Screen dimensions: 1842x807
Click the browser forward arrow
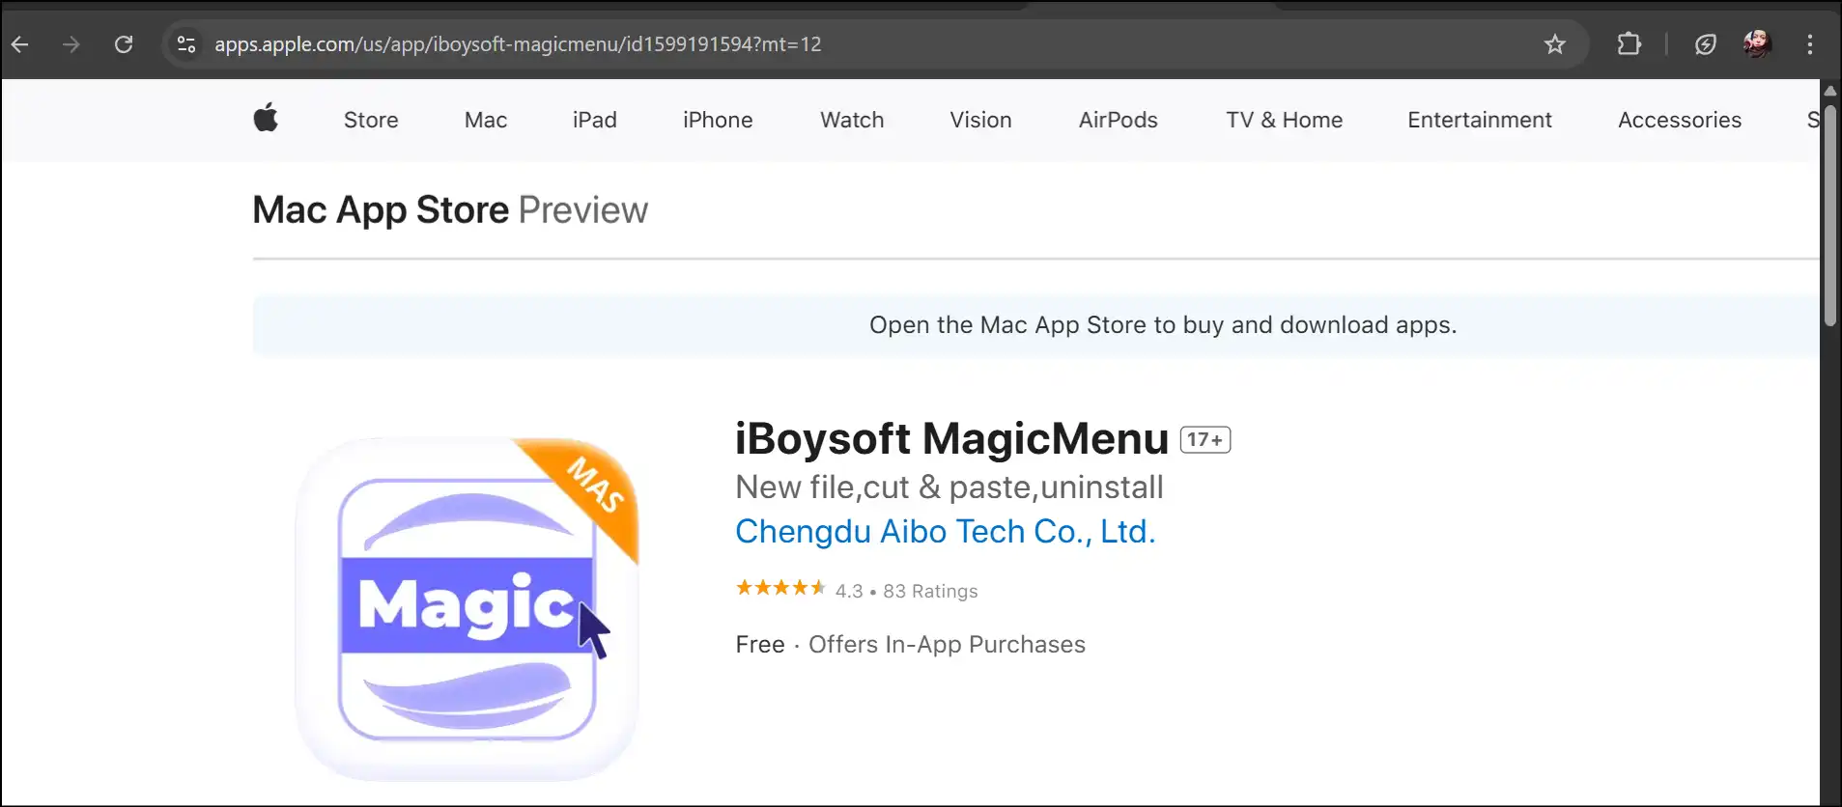pos(71,44)
